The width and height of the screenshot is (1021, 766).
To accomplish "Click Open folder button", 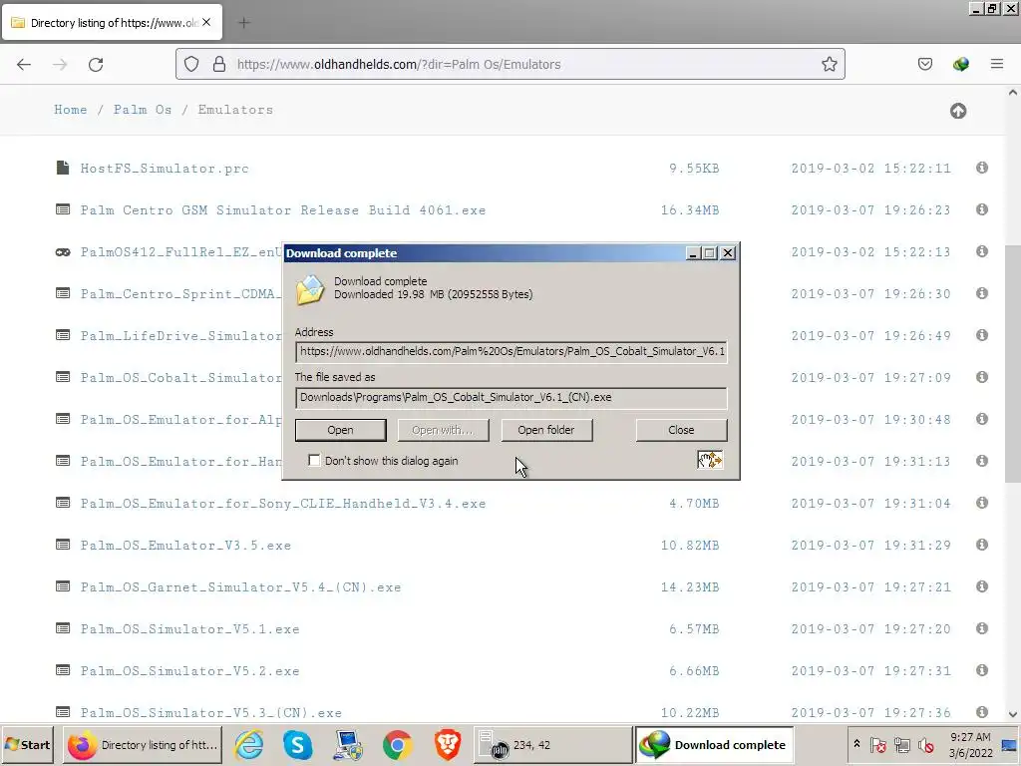I will 546,430.
